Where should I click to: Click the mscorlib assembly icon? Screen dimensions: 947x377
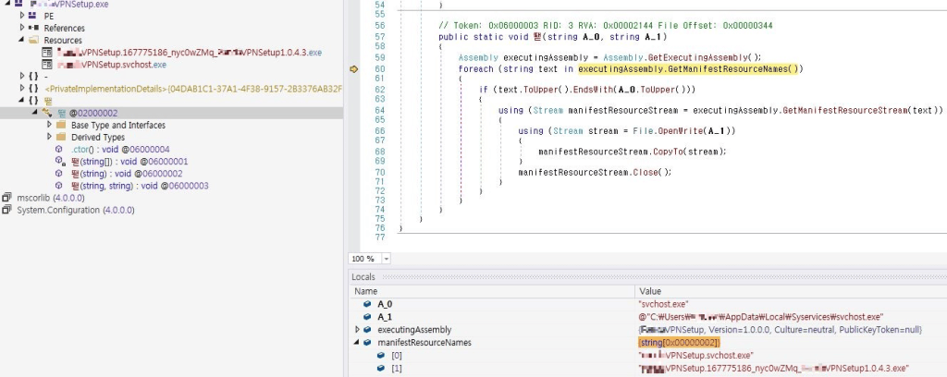(6, 198)
